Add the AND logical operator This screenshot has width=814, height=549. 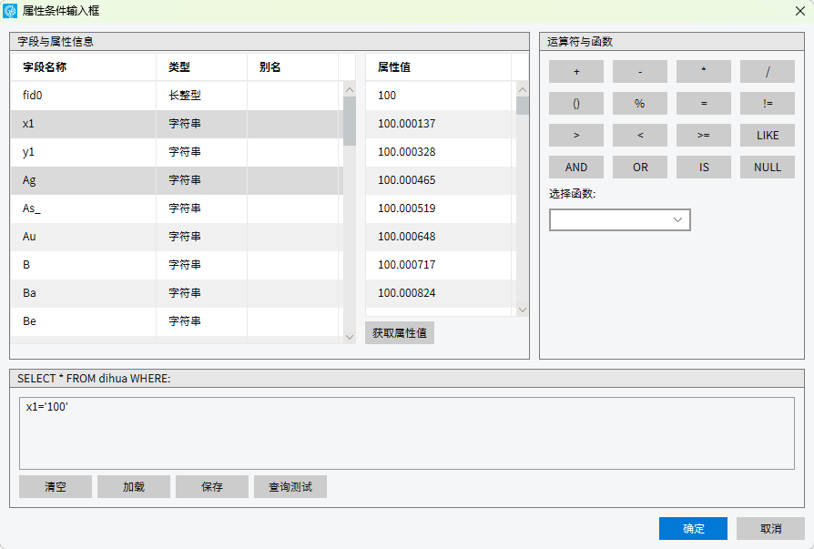click(x=575, y=167)
